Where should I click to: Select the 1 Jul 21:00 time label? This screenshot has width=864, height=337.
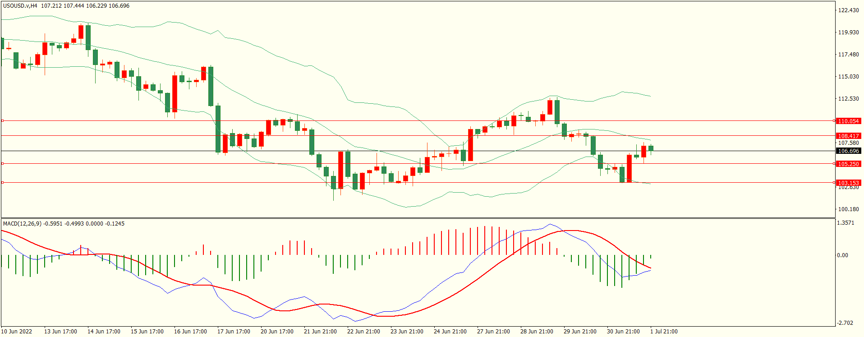pos(664,332)
